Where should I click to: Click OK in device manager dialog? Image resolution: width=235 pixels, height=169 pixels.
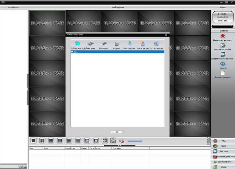(x=117, y=132)
